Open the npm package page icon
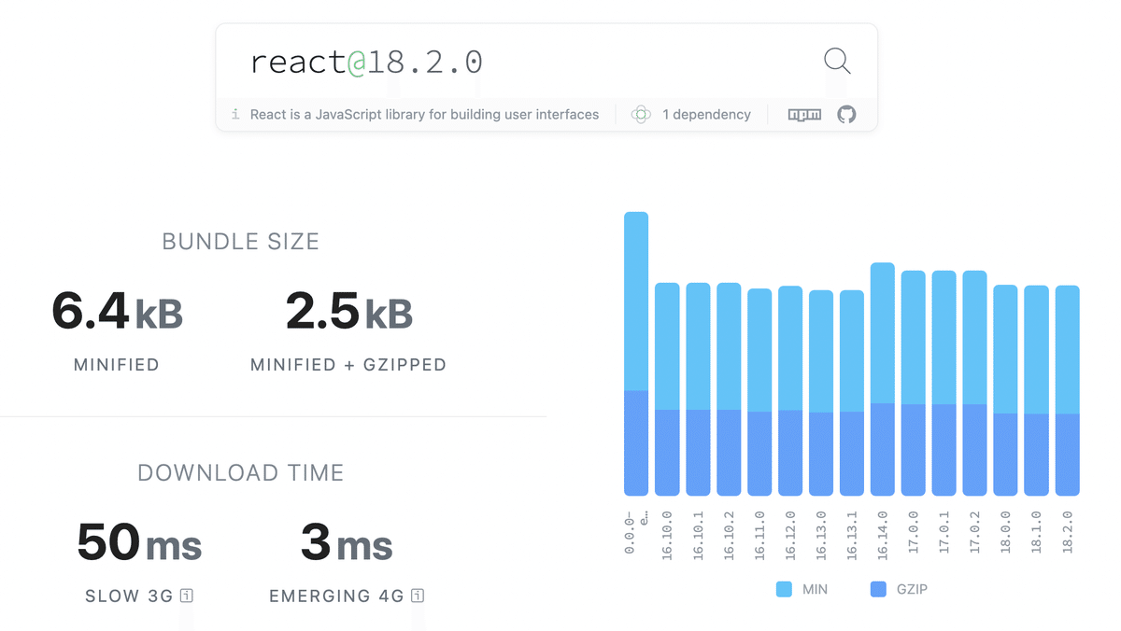Image resolution: width=1121 pixels, height=631 pixels. click(x=804, y=115)
